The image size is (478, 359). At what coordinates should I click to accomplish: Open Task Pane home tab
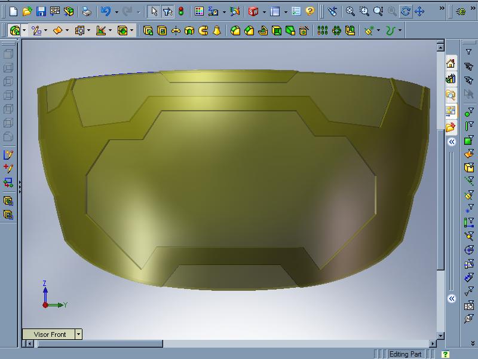[x=451, y=64]
